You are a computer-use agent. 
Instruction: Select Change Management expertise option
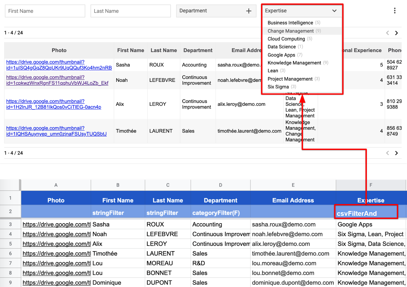click(302, 31)
